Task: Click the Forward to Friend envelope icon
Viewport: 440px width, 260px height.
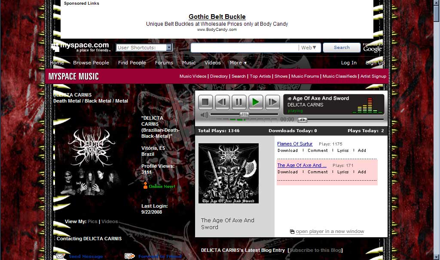Action: point(129,256)
